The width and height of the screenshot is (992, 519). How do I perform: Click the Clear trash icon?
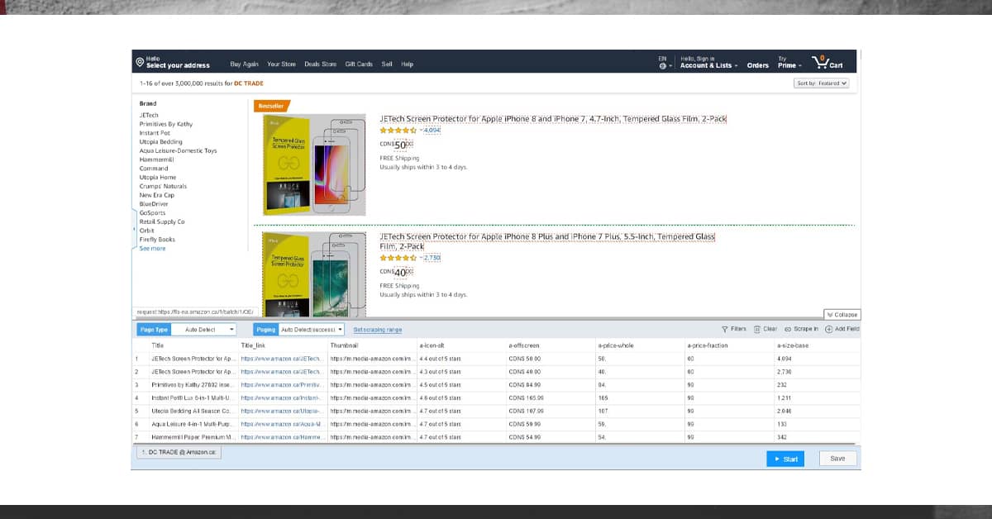[756, 329]
